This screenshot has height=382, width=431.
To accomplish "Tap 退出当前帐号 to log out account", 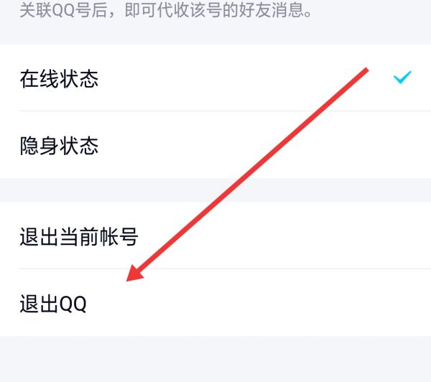I will point(79,236).
